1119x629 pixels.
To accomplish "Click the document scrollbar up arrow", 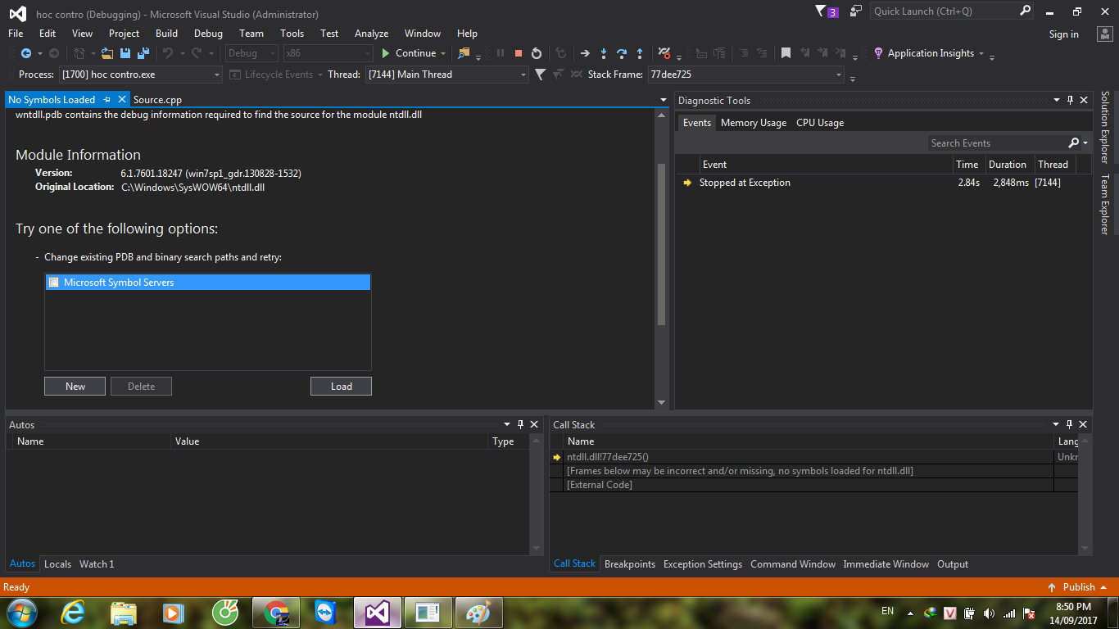I will tap(662, 116).
